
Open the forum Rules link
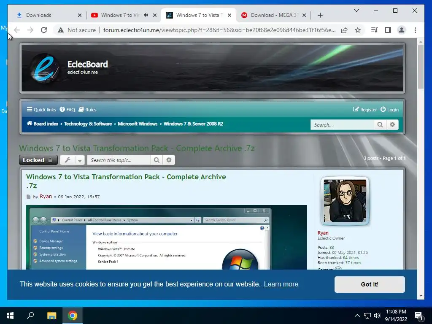point(88,110)
